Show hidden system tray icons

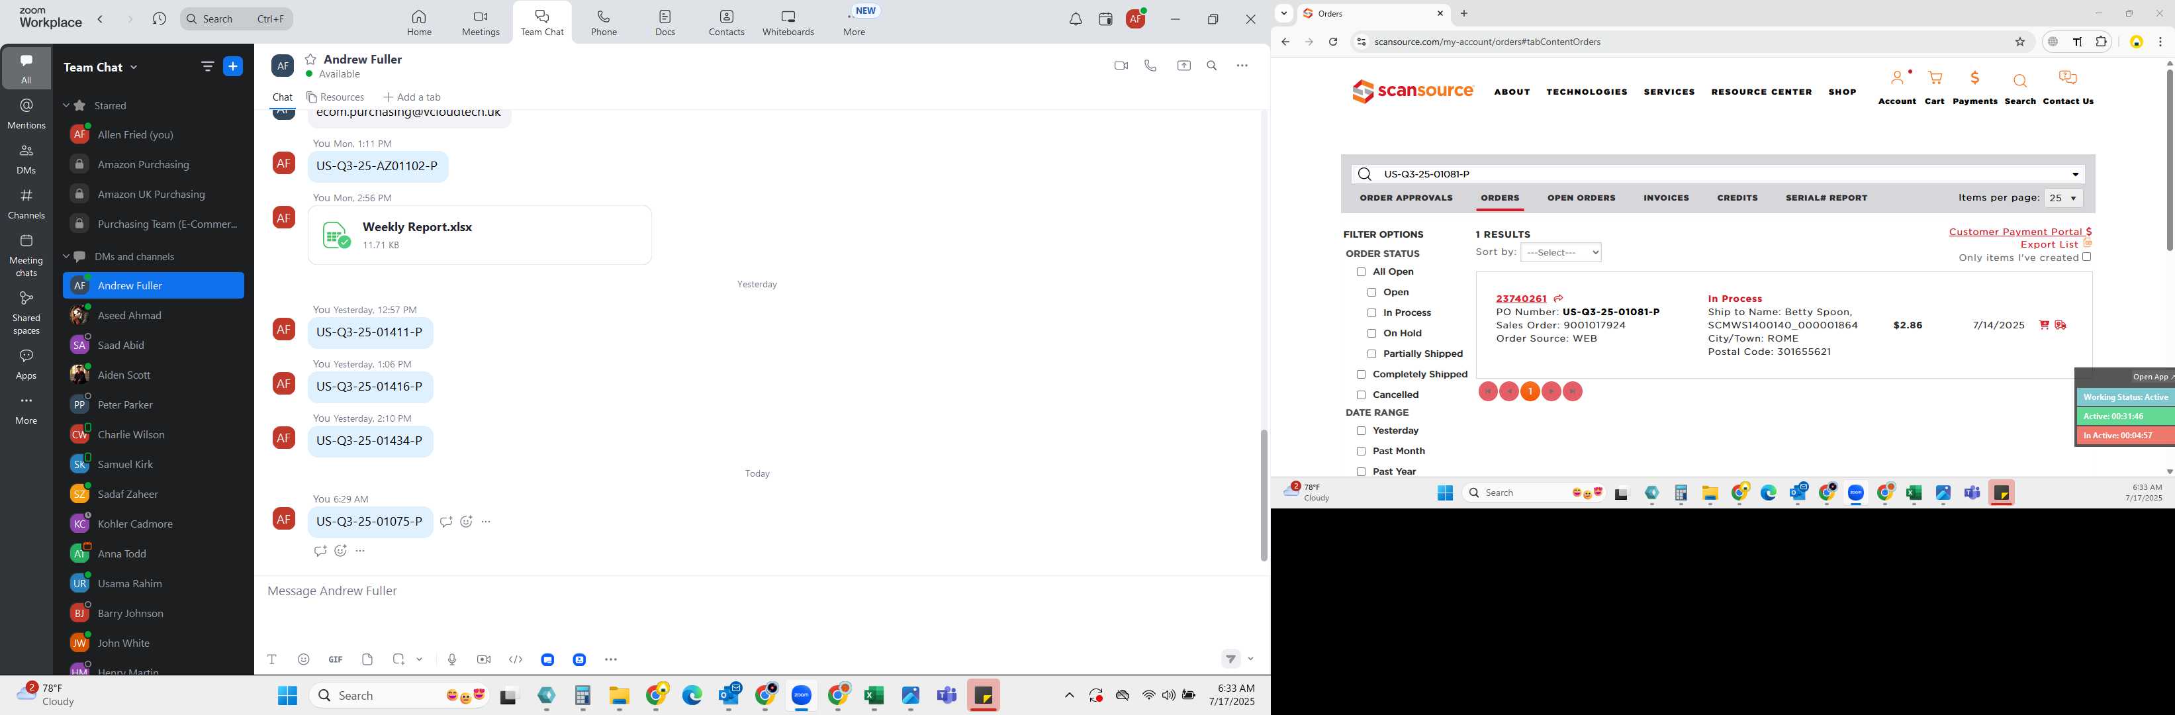(1069, 696)
